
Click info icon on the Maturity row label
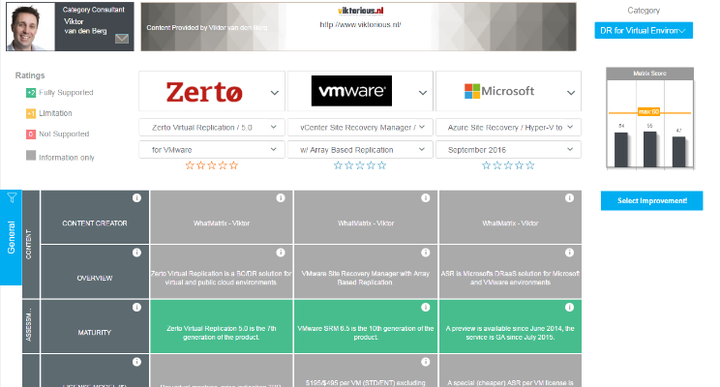tap(136, 308)
